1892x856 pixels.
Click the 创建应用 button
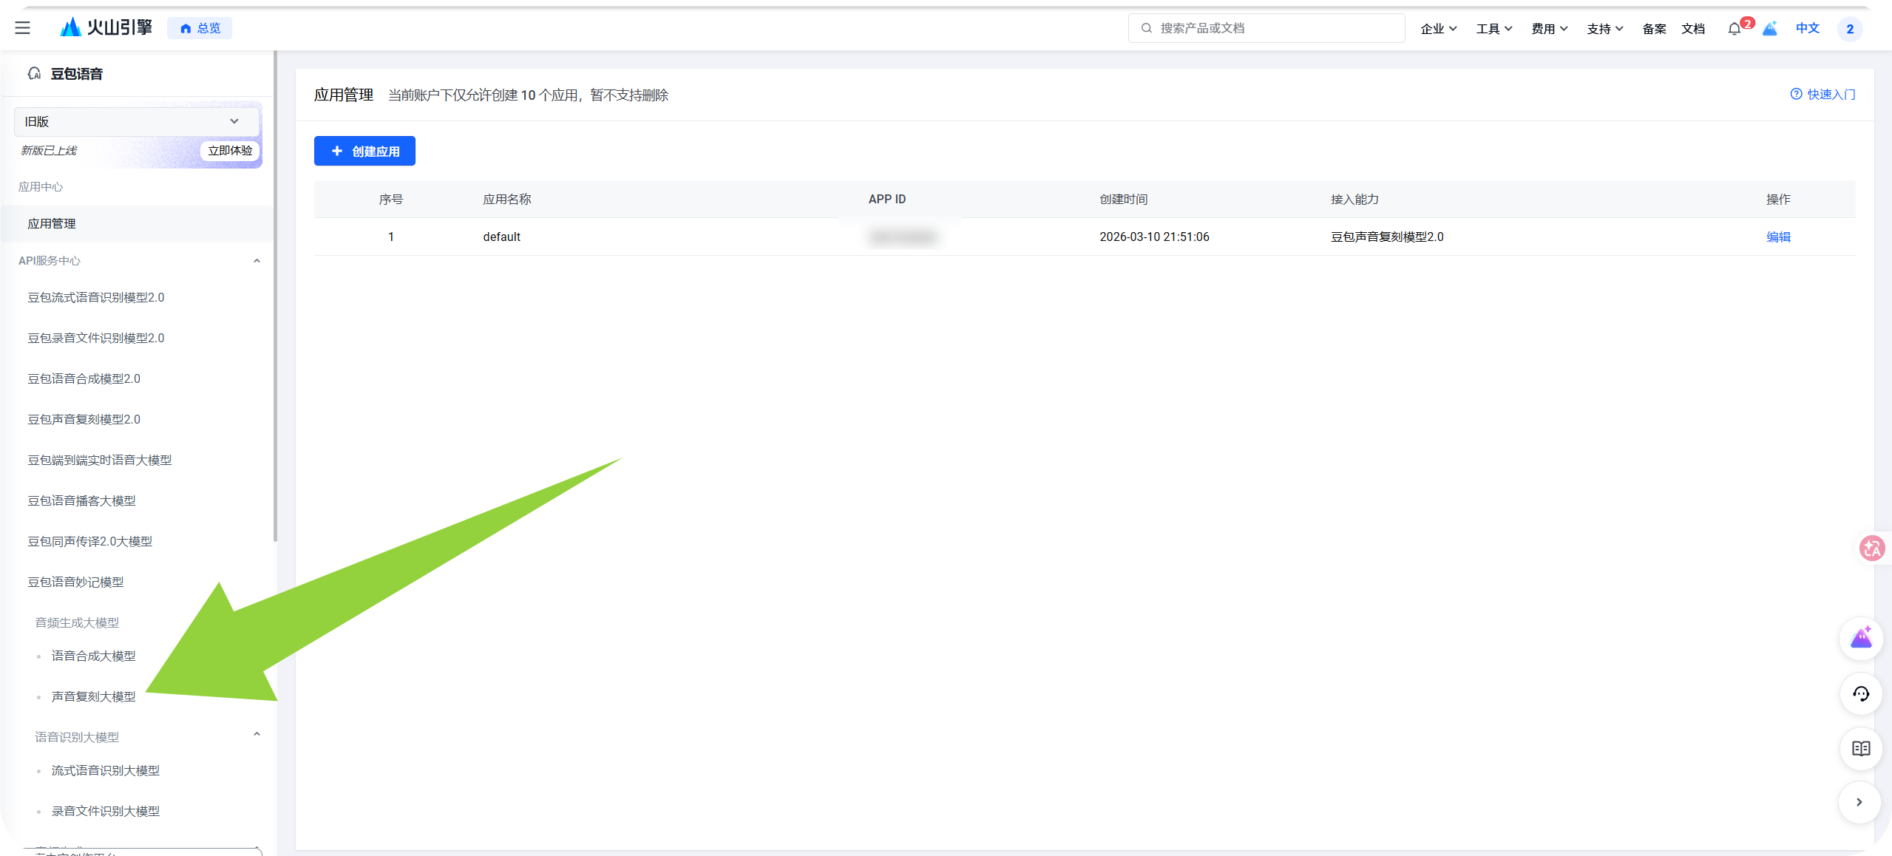point(365,151)
